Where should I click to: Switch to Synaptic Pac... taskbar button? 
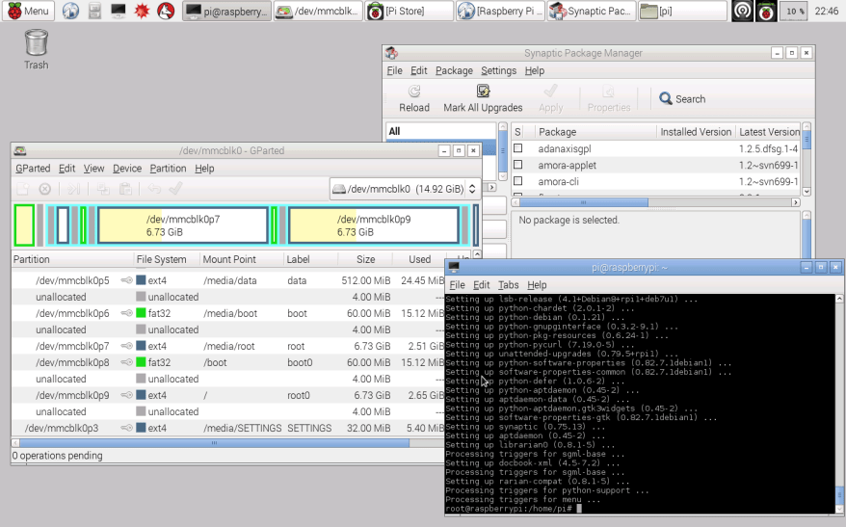point(591,11)
